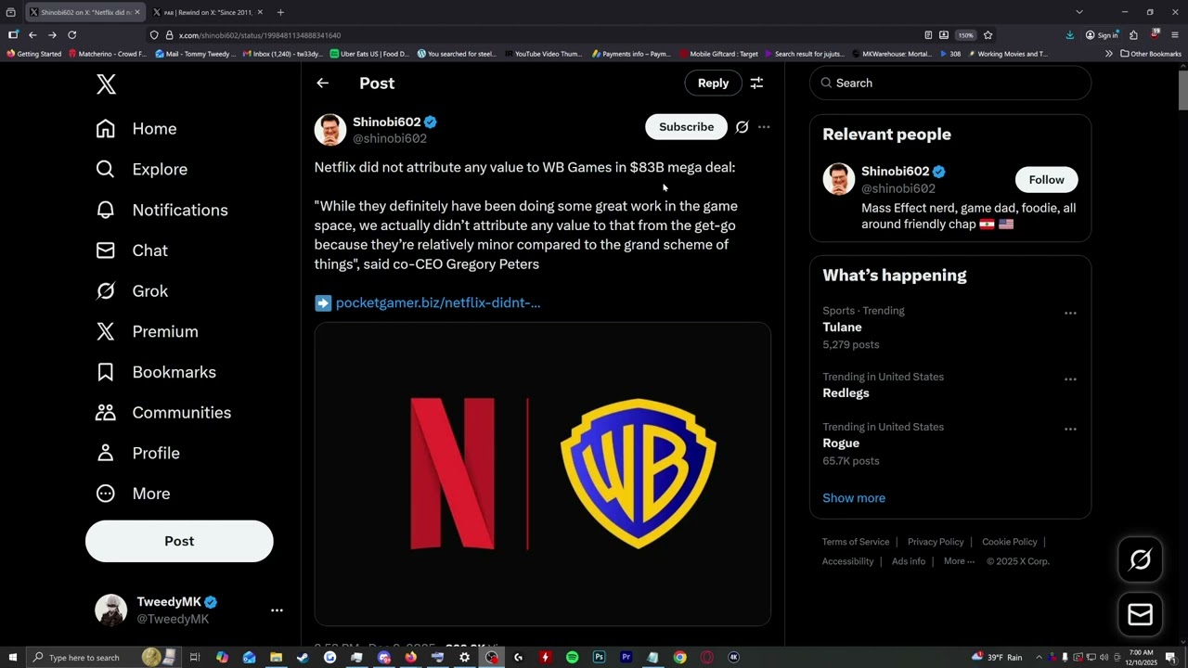Expand bookmarks overflow chevron
Image resolution: width=1188 pixels, height=668 pixels.
click(x=1108, y=54)
